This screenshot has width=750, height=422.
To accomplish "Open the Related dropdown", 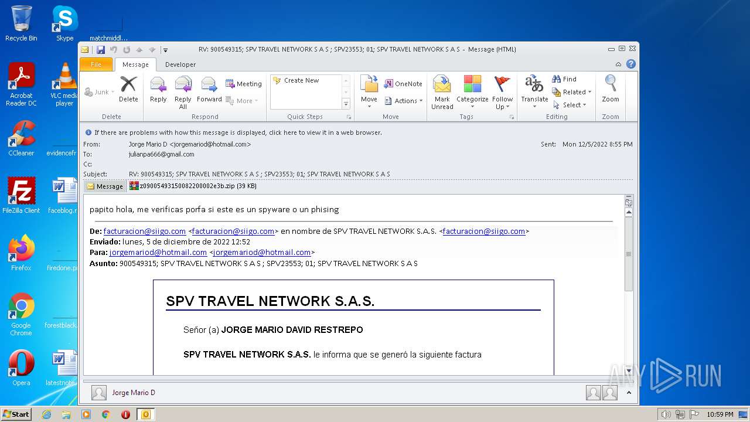I will point(572,92).
